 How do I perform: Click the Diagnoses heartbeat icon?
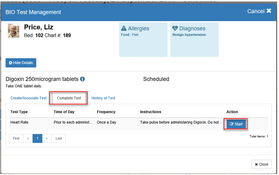click(x=175, y=28)
